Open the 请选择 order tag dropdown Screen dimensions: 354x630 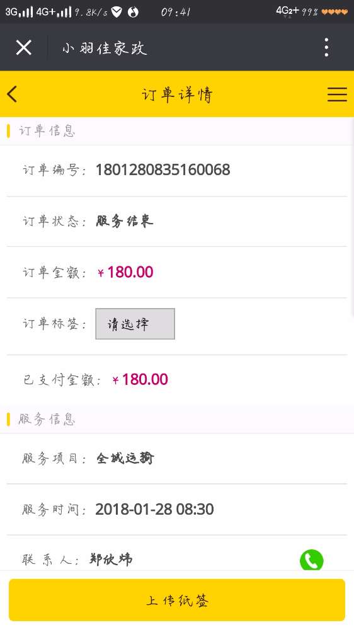click(135, 324)
